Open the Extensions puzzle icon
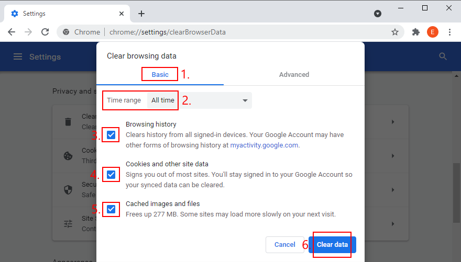Screen dimensions: 461x262 (416, 32)
